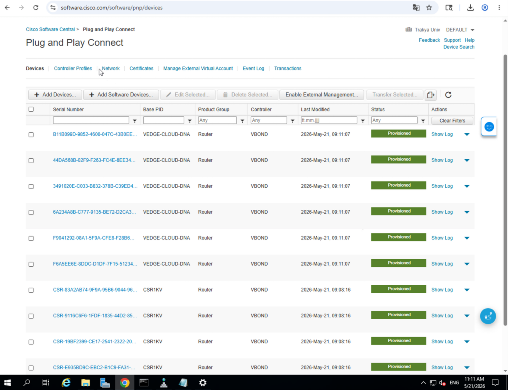This screenshot has width=508, height=390.
Task: Select device F9041292-08A1-5F9A checkbox
Action: 31,238
